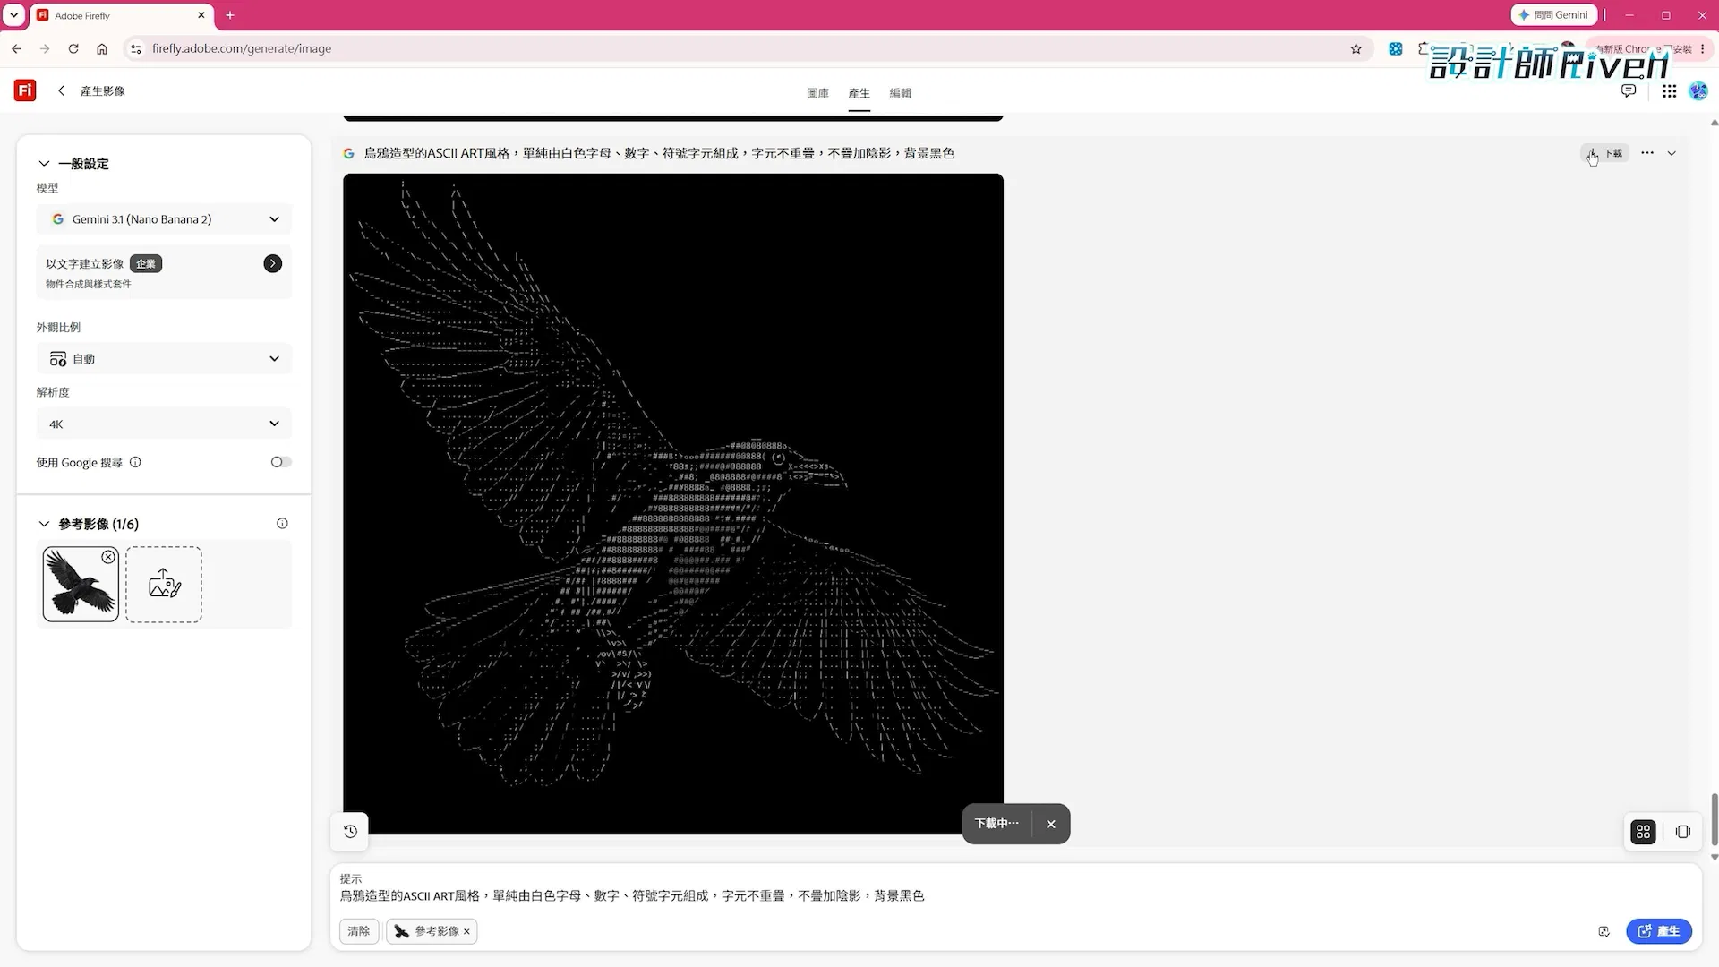The image size is (1719, 967).
Task: Open 以文字建立影像 arrow button
Action: (273, 263)
